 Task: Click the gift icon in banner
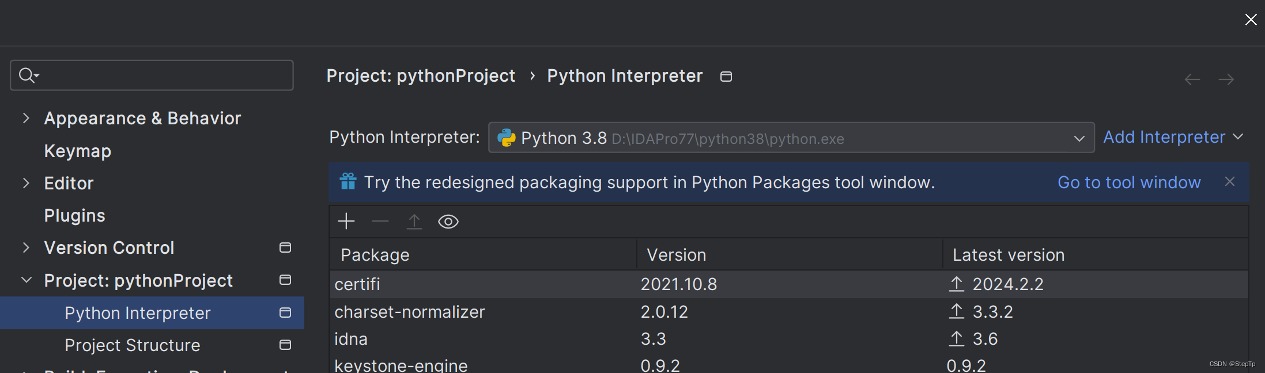coord(348,181)
